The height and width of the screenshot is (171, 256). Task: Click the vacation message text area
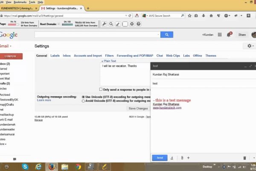coord(125,75)
